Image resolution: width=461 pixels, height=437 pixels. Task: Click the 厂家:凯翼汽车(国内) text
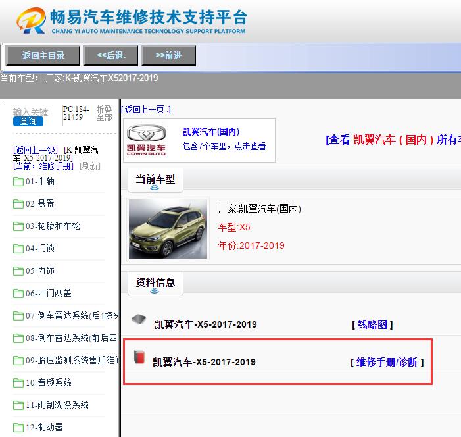(x=259, y=209)
